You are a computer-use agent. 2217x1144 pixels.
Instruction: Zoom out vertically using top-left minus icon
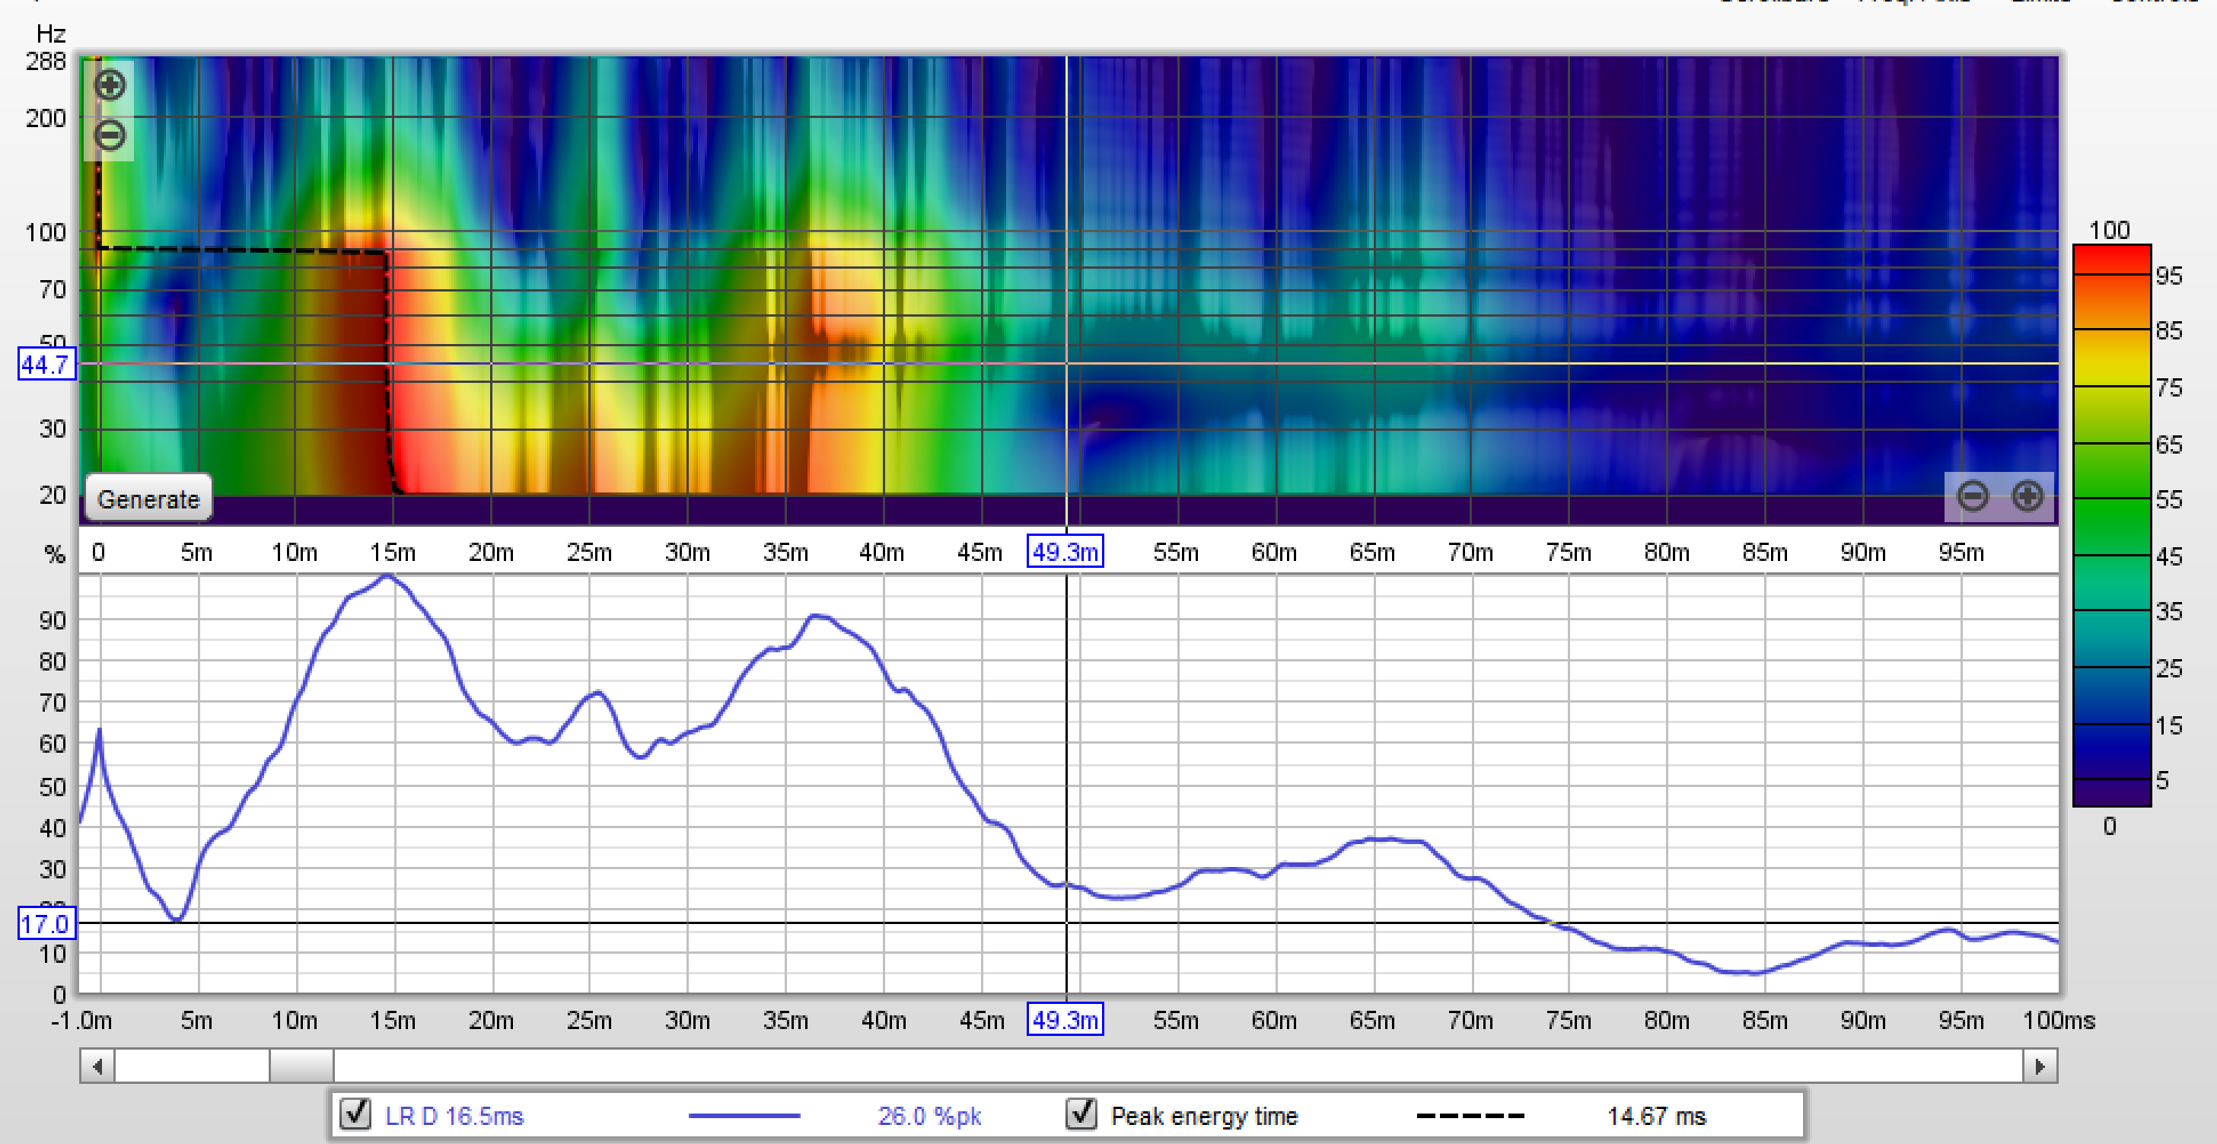(x=110, y=135)
